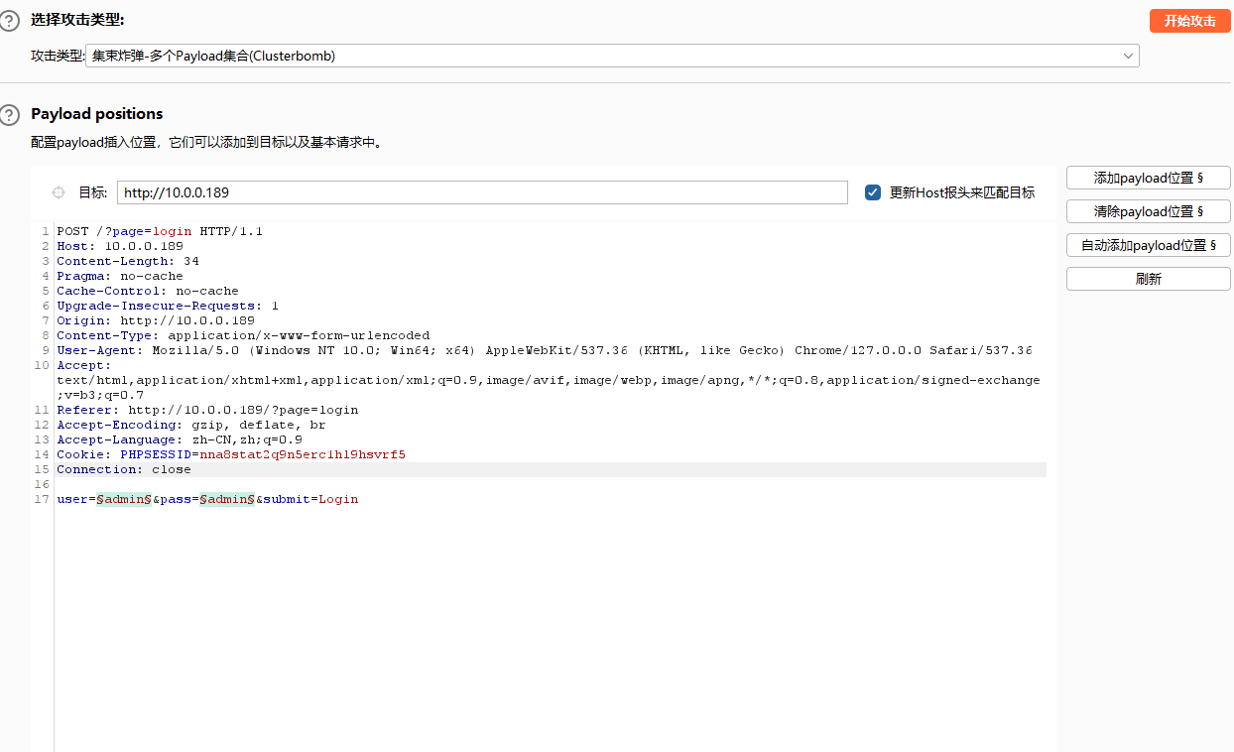
Task: Click help icon beside 选择攻击类型 heading
Action: click(x=10, y=21)
